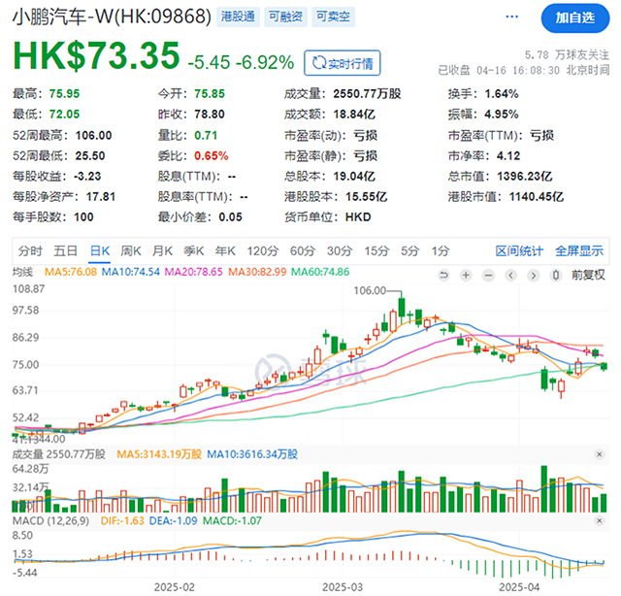Refresh the 实时行情 real-time quote
621x596 pixels.
point(343,63)
